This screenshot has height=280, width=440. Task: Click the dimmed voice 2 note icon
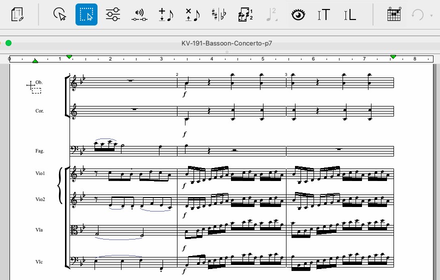pos(271,15)
